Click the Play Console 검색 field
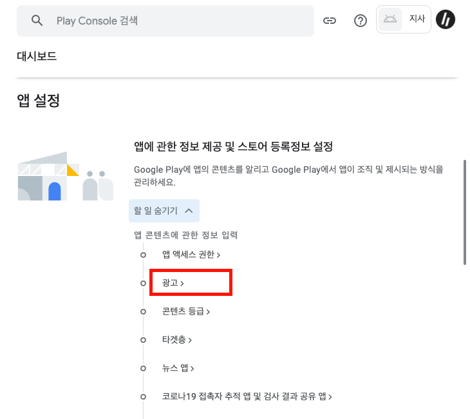This screenshot has width=470, height=419. pos(165,21)
